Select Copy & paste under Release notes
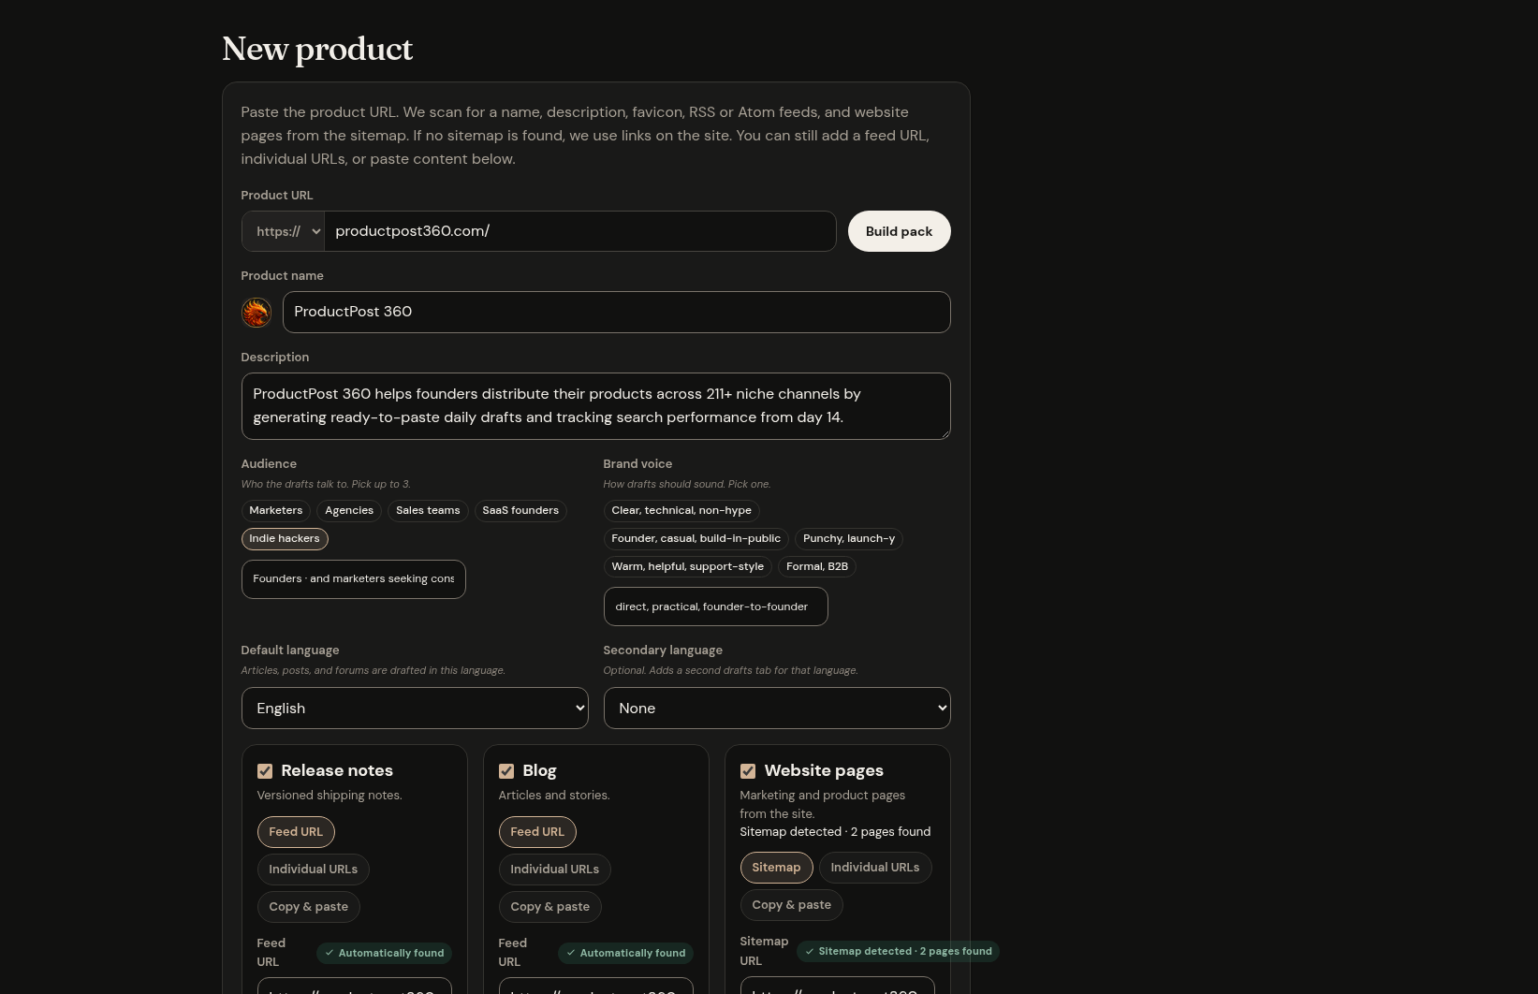Image resolution: width=1538 pixels, height=994 pixels. click(308, 907)
